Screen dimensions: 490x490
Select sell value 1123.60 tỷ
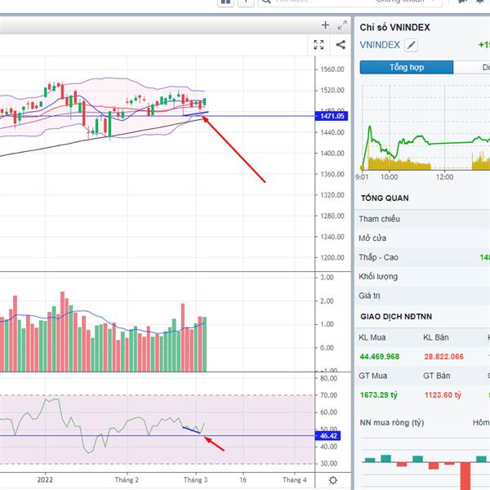[x=443, y=395]
